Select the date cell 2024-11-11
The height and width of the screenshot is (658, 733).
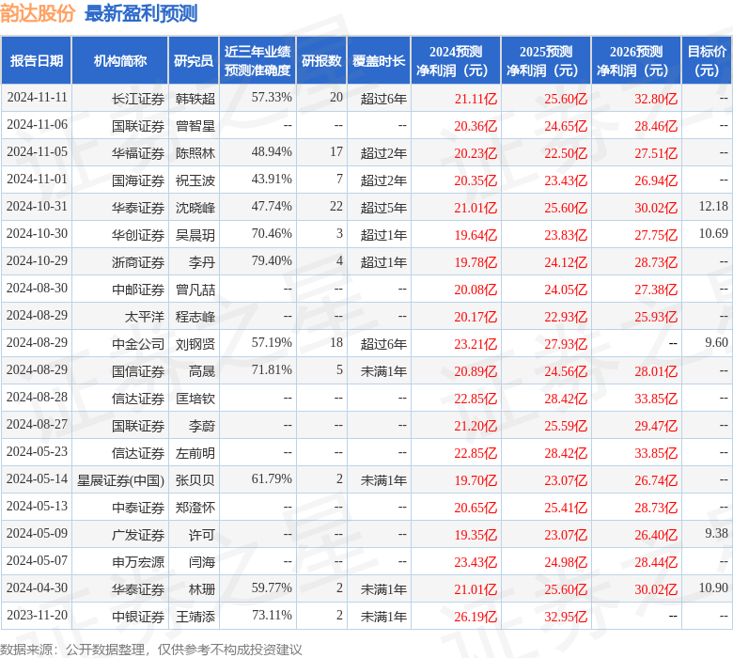(x=38, y=98)
